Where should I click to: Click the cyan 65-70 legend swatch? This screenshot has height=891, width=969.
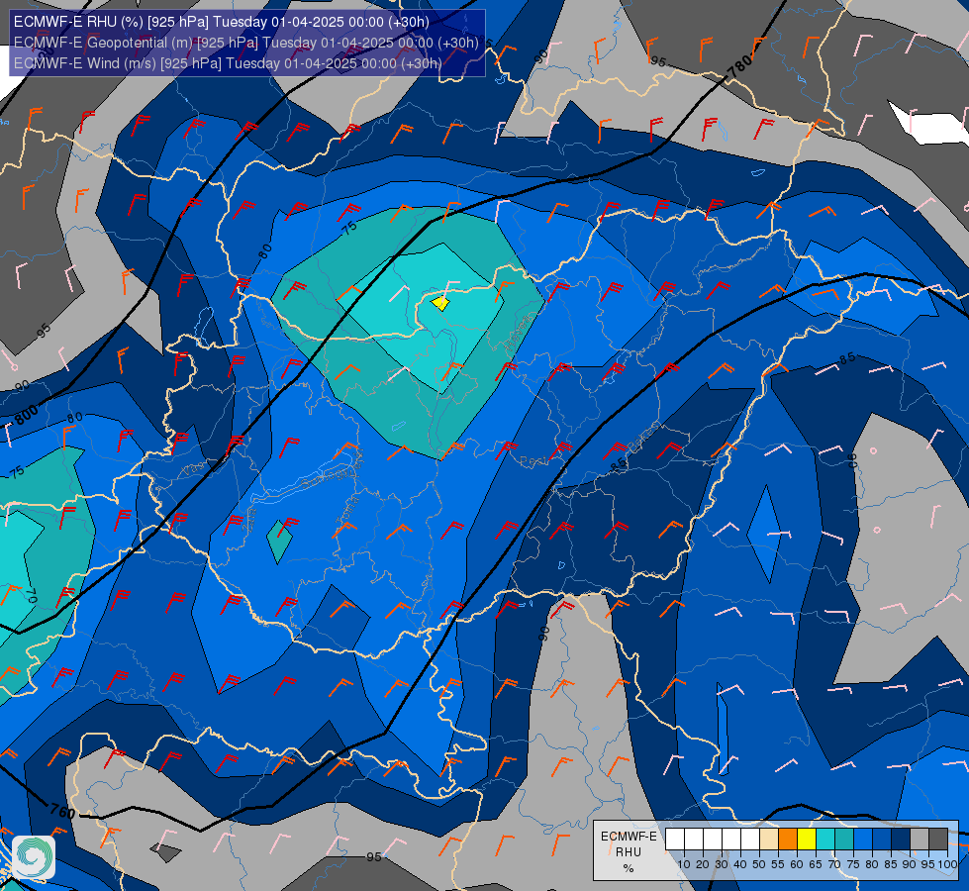825,840
